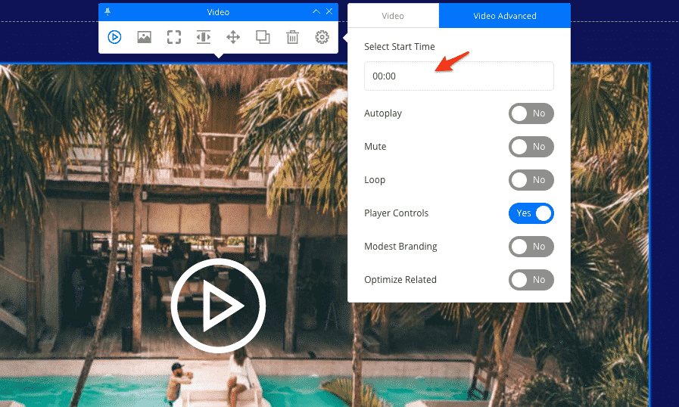Open the image placeholder settings icon
The image size is (679, 407).
(x=145, y=37)
